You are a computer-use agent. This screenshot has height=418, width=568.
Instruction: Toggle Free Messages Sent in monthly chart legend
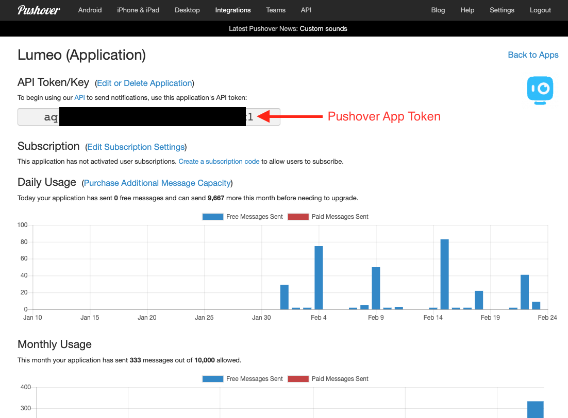[243, 378]
